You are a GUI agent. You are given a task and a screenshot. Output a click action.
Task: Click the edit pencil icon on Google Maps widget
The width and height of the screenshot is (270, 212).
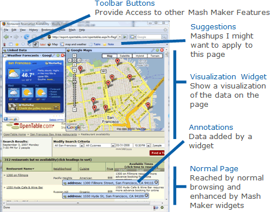[153, 50]
